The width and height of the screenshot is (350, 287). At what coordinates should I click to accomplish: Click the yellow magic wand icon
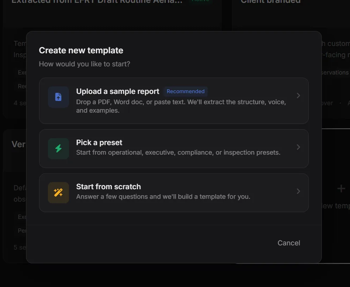[x=58, y=193]
